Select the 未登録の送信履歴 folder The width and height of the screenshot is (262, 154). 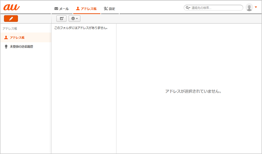pos(21,47)
